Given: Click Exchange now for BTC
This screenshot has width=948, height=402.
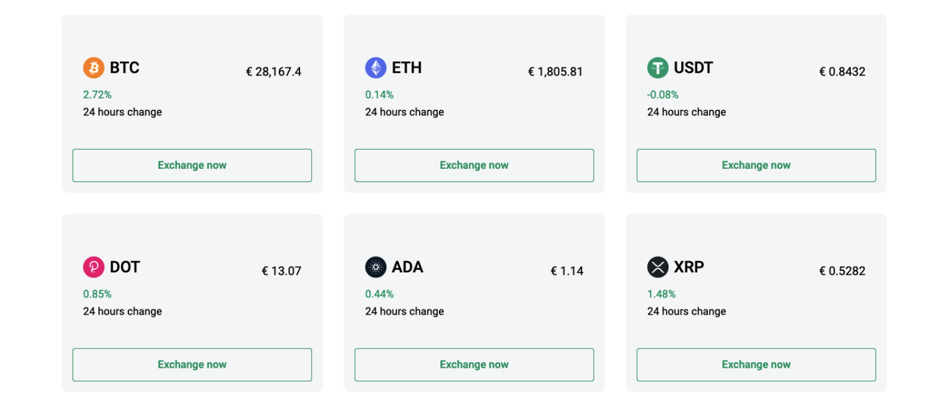Looking at the screenshot, I should click(192, 165).
